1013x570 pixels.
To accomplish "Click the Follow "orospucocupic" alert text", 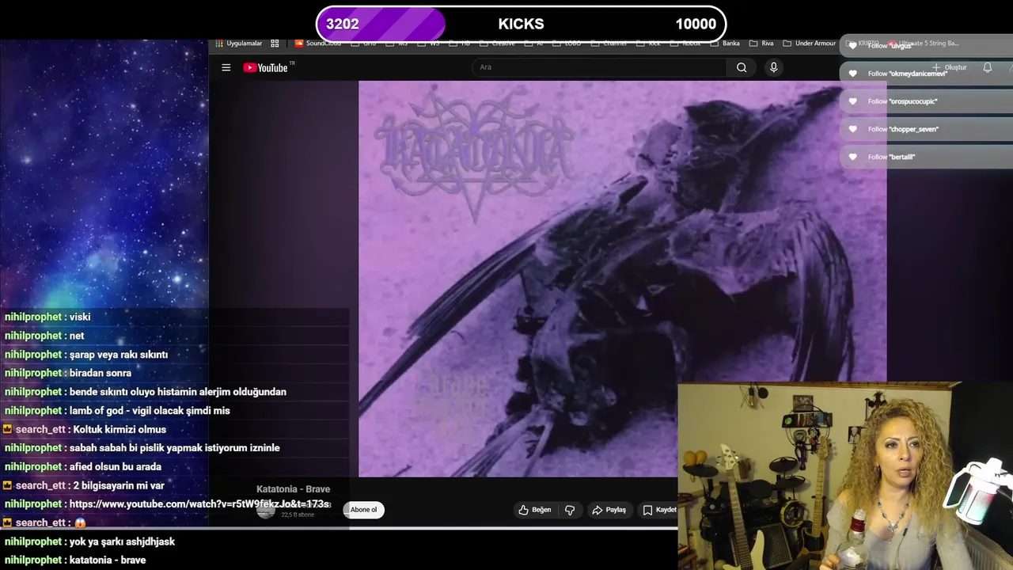I will (902, 101).
